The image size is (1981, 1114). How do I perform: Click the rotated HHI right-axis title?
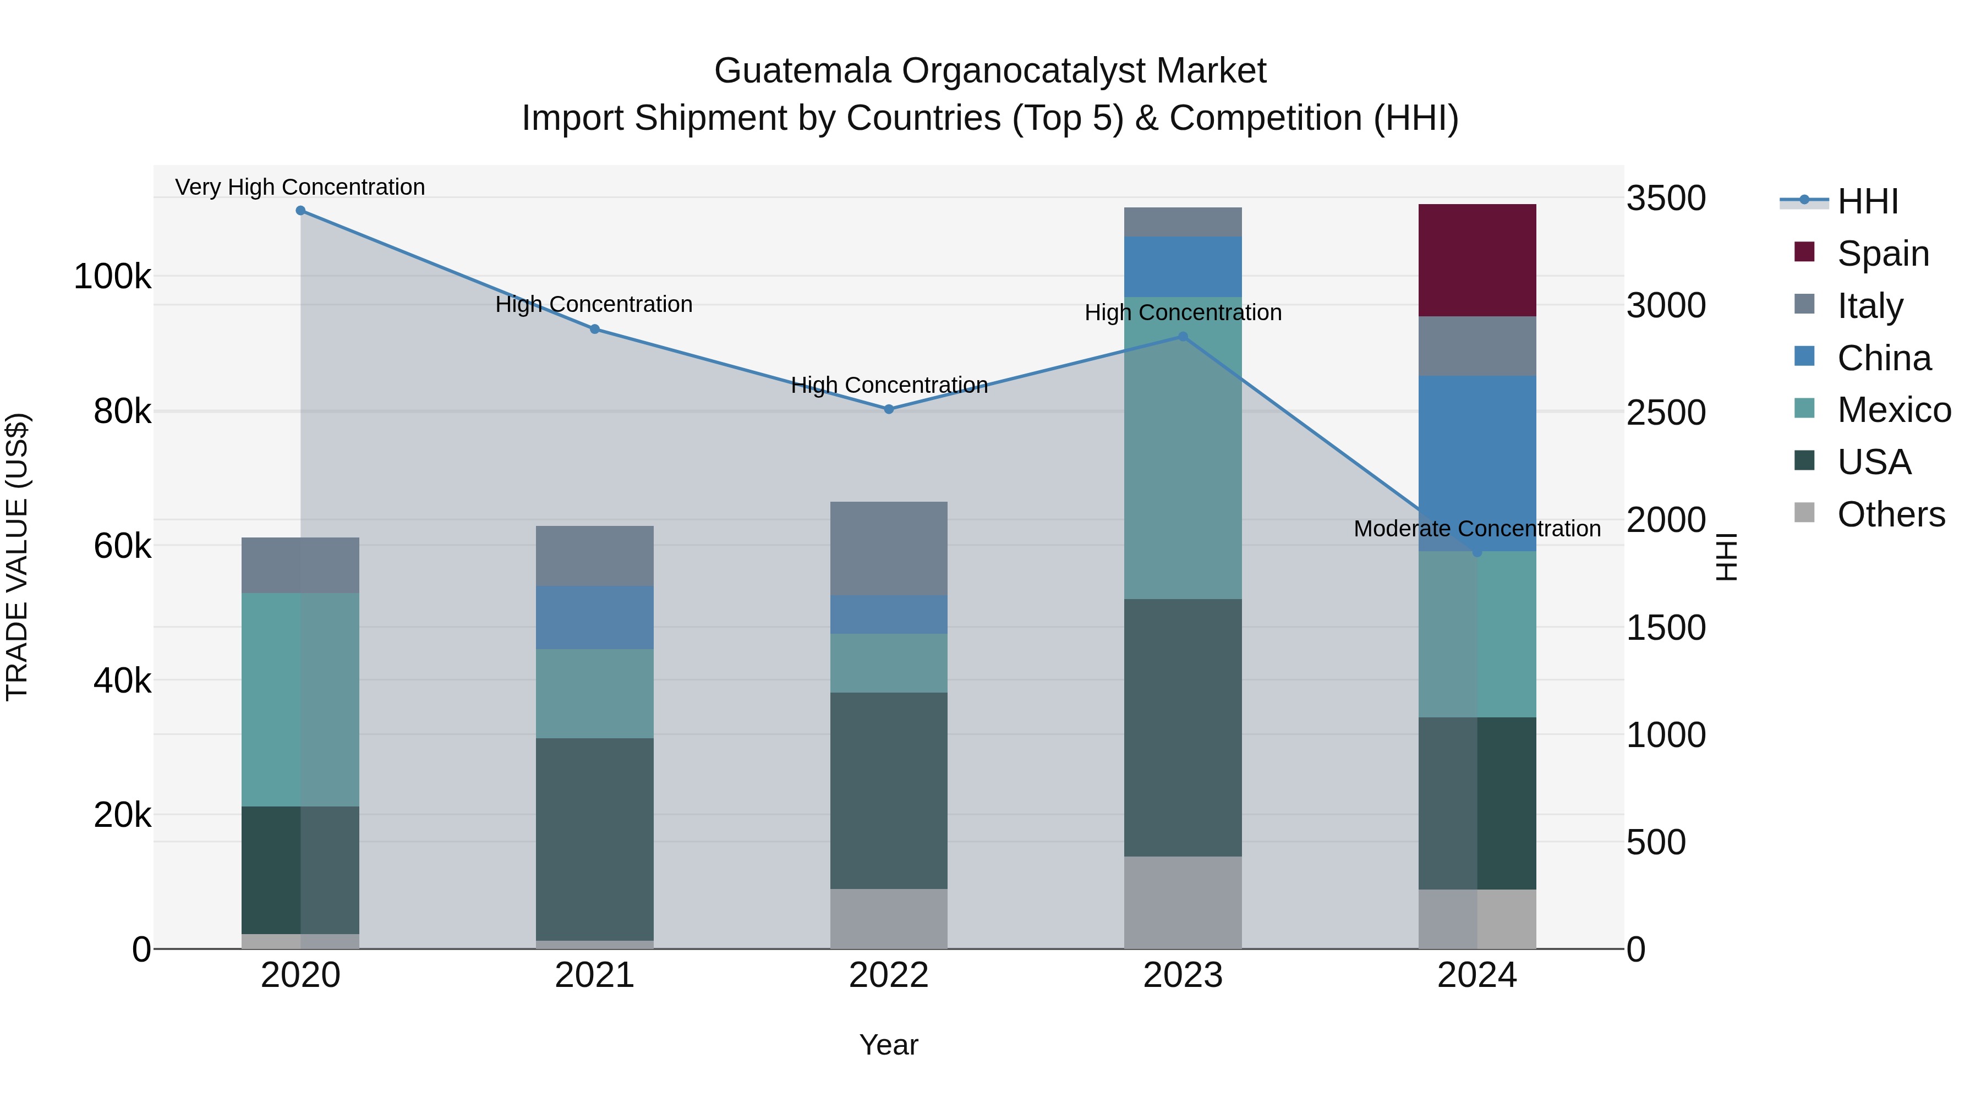(1727, 557)
